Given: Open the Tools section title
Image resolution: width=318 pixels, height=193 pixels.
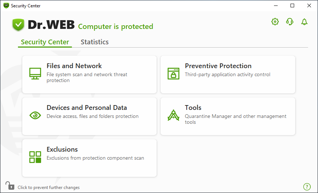Looking at the screenshot, I should (x=193, y=108).
